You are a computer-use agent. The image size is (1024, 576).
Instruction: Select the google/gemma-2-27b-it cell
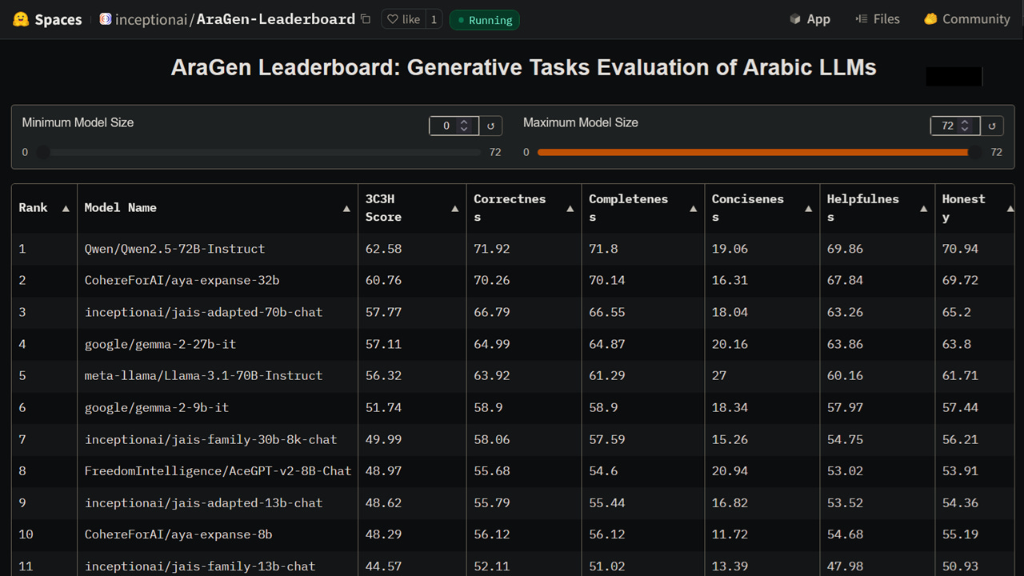tap(218, 344)
